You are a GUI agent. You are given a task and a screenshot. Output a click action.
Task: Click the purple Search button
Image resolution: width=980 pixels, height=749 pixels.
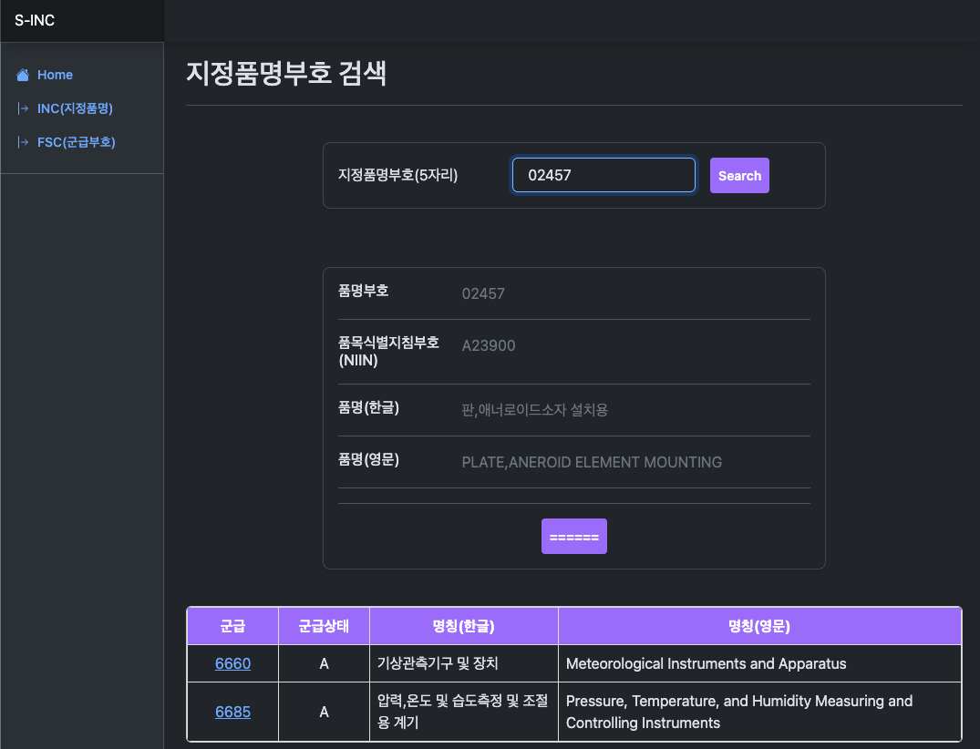739,176
